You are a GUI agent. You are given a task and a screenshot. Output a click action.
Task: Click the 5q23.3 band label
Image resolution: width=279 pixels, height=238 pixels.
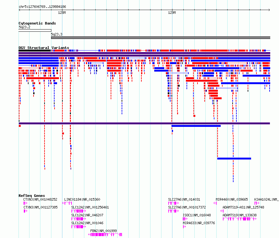pos(56,34)
